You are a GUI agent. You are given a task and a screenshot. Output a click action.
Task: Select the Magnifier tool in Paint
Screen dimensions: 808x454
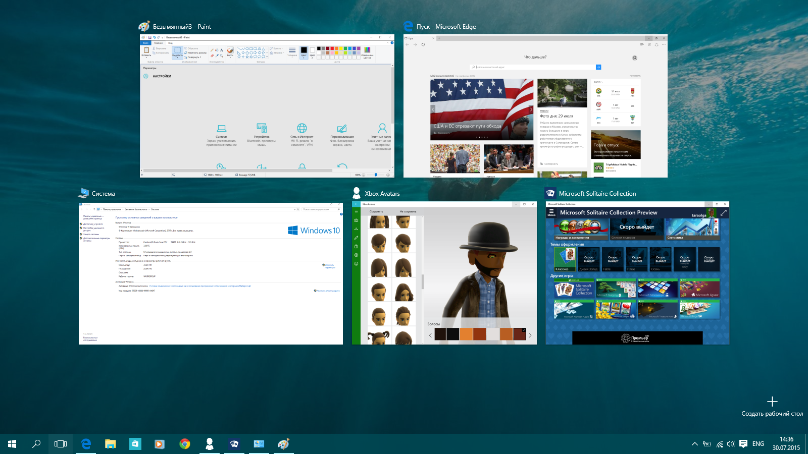point(222,55)
